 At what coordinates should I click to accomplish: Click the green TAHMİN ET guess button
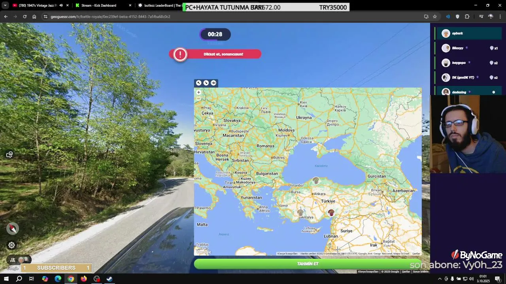[308, 264]
